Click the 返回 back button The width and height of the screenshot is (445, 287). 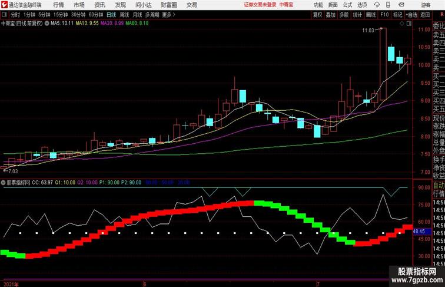[425, 15]
